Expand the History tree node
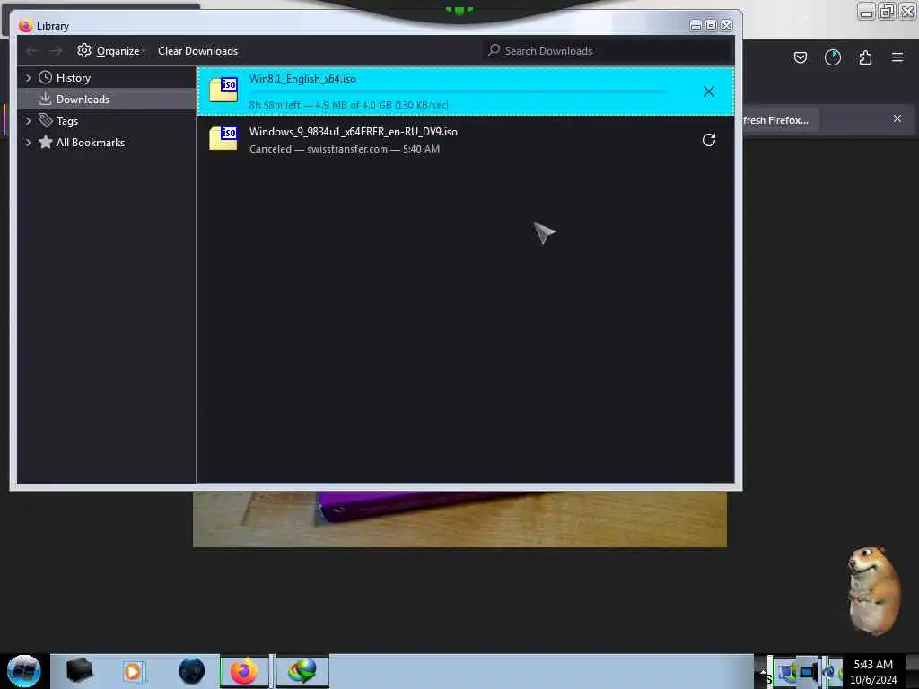Image resolution: width=919 pixels, height=689 pixels. (28, 77)
